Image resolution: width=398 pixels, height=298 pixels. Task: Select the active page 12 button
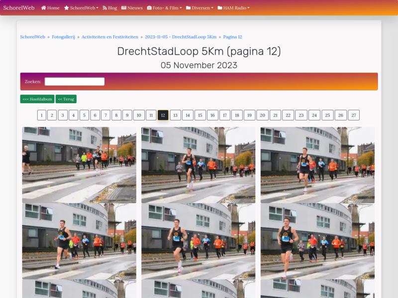163,115
